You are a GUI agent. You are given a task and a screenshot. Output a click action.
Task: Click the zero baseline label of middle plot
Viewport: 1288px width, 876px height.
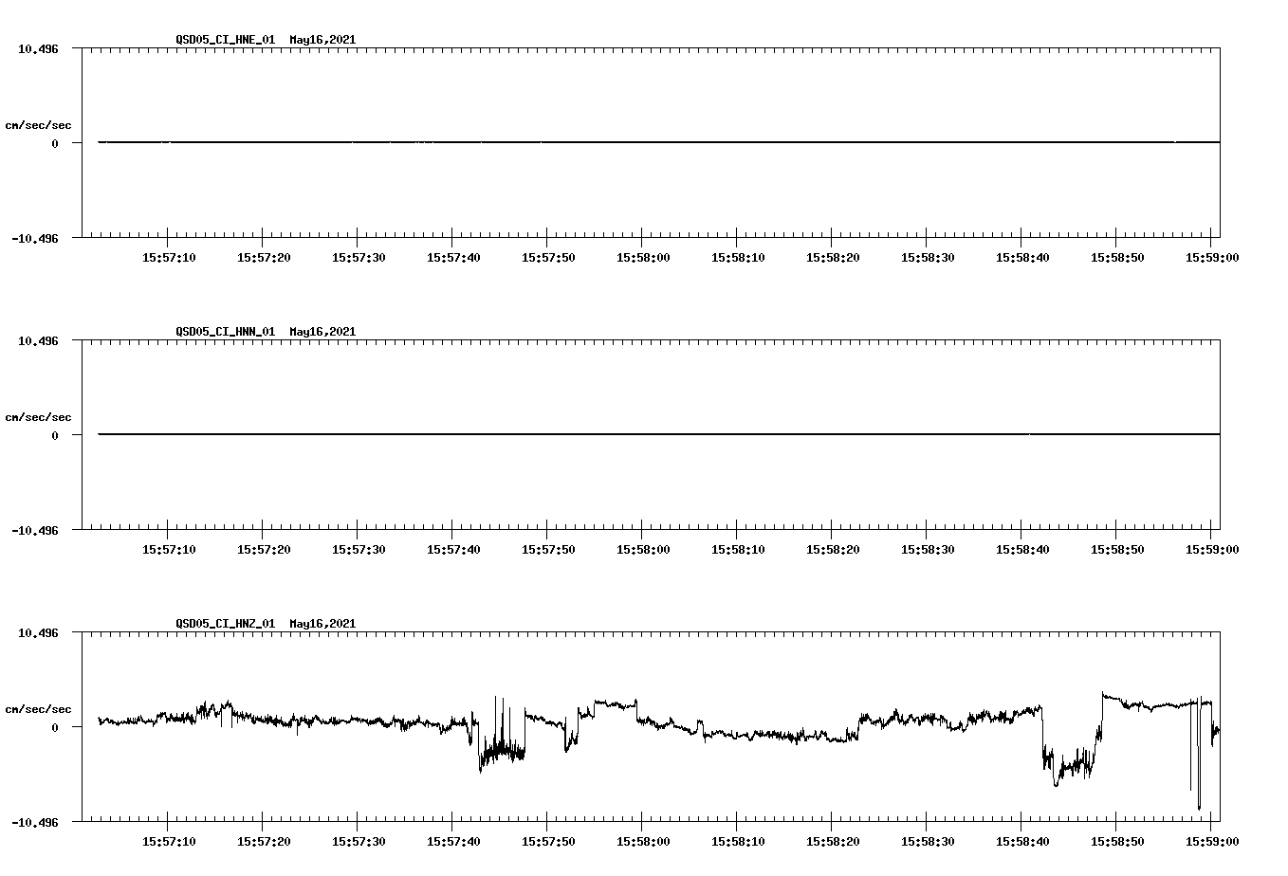pyautogui.click(x=54, y=434)
